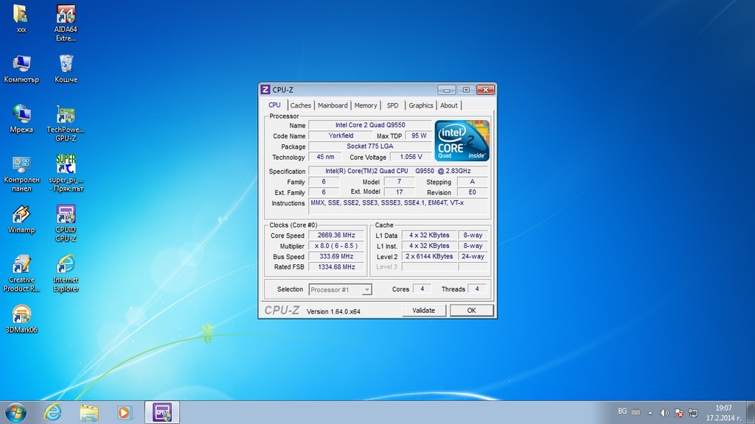755x424 pixels.
Task: Switch to the Mainboard tab
Action: 333,105
